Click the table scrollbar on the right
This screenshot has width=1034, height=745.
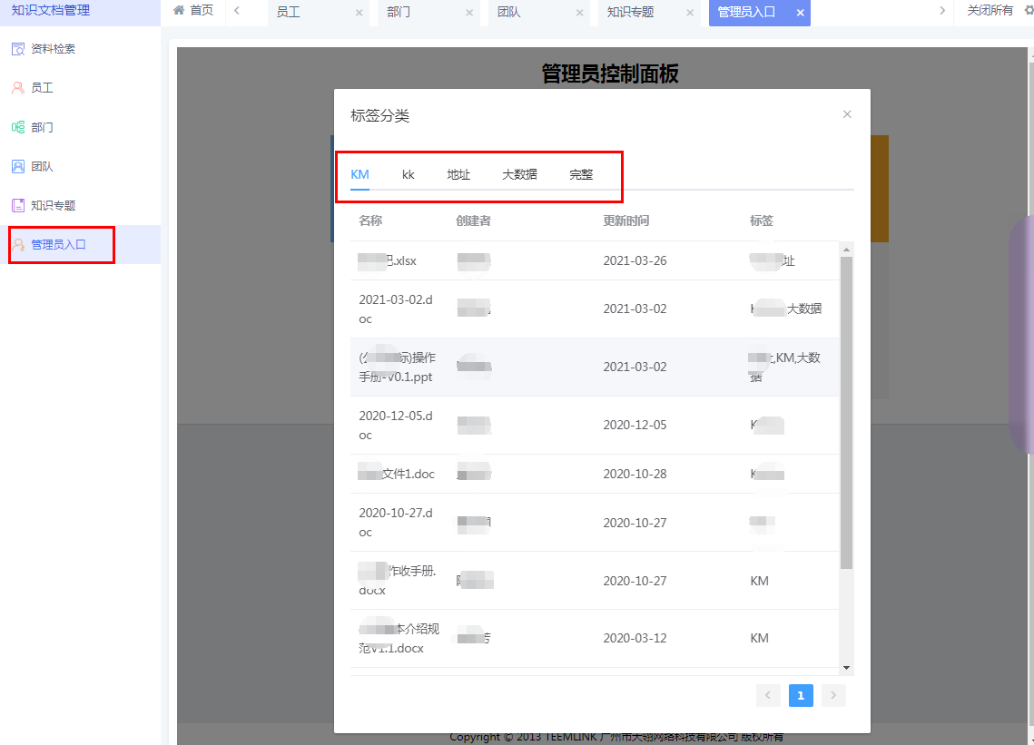point(847,408)
